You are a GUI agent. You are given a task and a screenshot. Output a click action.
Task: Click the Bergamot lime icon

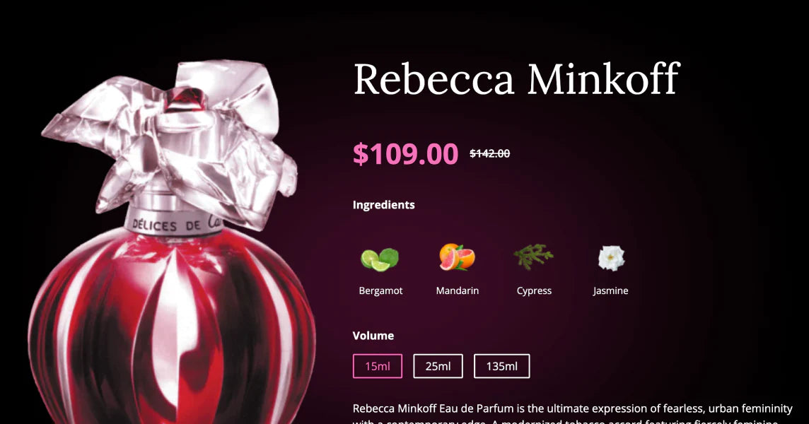pyautogui.click(x=380, y=259)
